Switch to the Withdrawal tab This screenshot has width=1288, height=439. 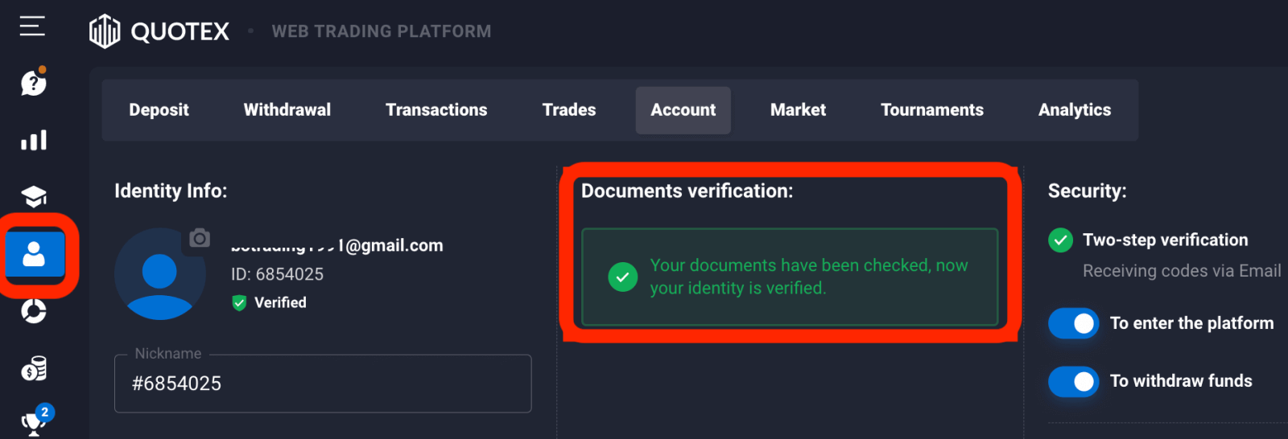(287, 110)
